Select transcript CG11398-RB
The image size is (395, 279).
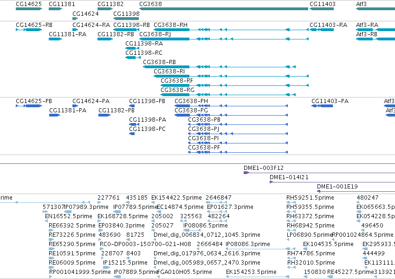(131, 25)
